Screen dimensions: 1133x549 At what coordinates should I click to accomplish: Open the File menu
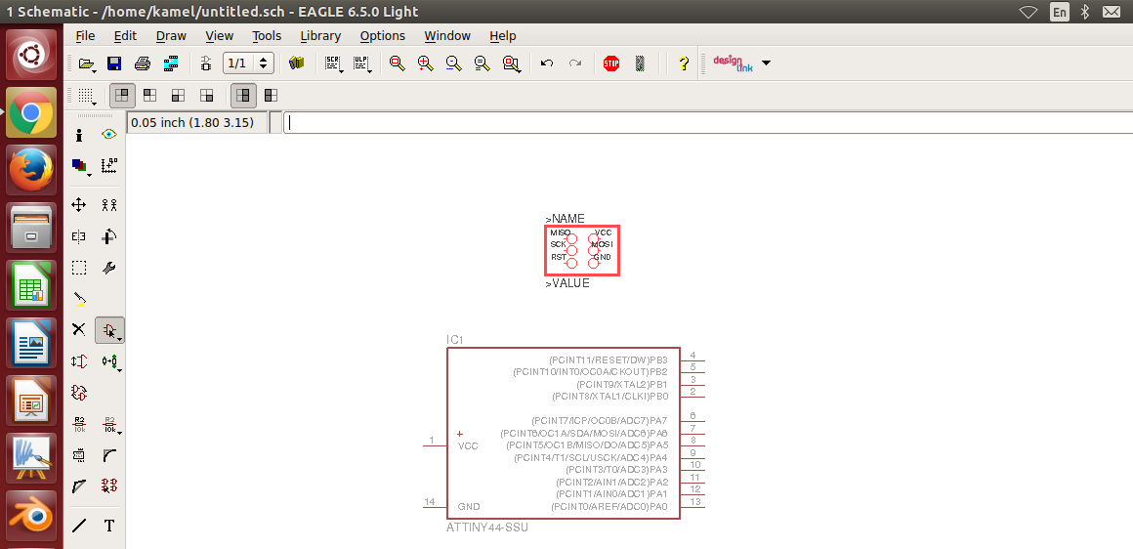point(85,35)
